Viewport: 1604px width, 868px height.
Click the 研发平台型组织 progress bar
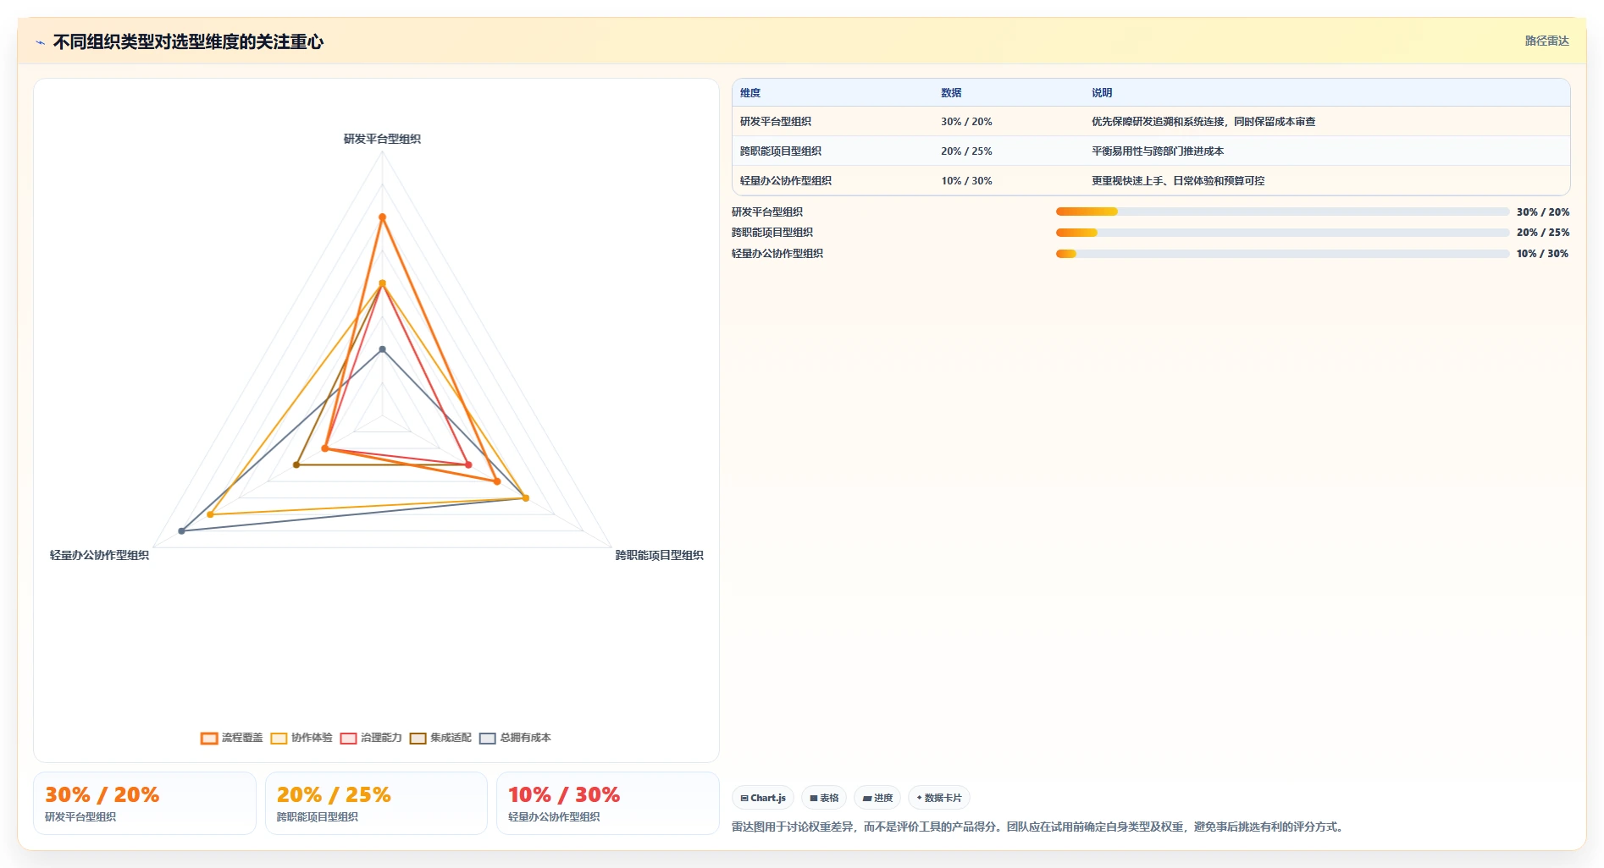[1282, 212]
